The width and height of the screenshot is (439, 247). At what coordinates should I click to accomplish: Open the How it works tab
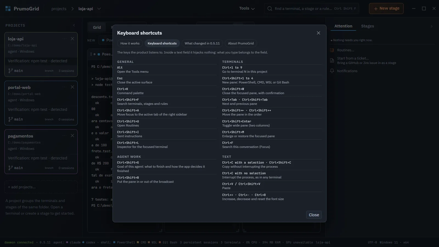(130, 43)
